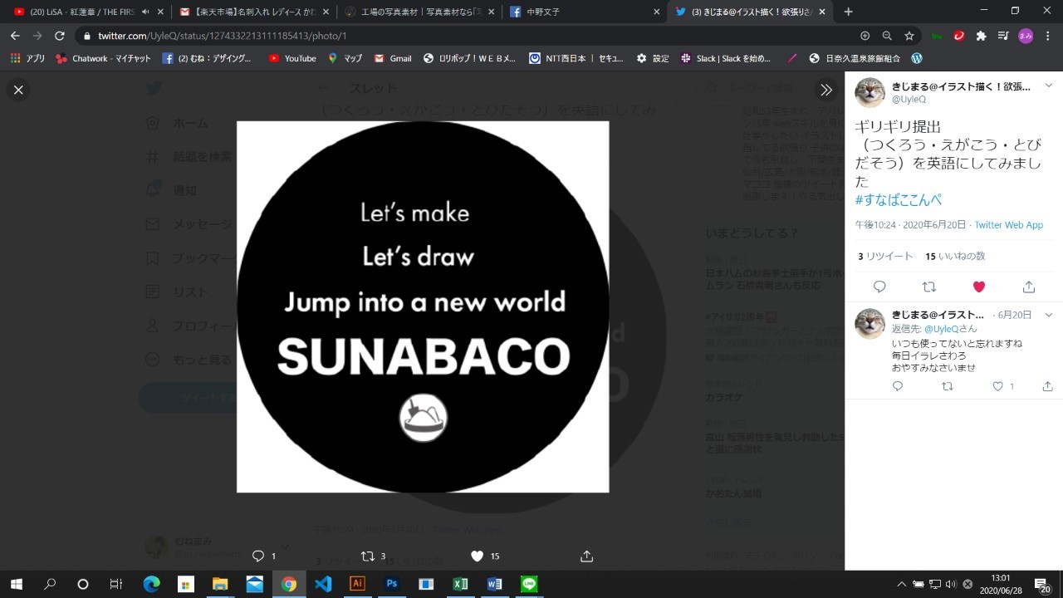1063x598 pixels.
Task: Launch Adobe Illustrator from the taskbar
Action: (x=358, y=584)
